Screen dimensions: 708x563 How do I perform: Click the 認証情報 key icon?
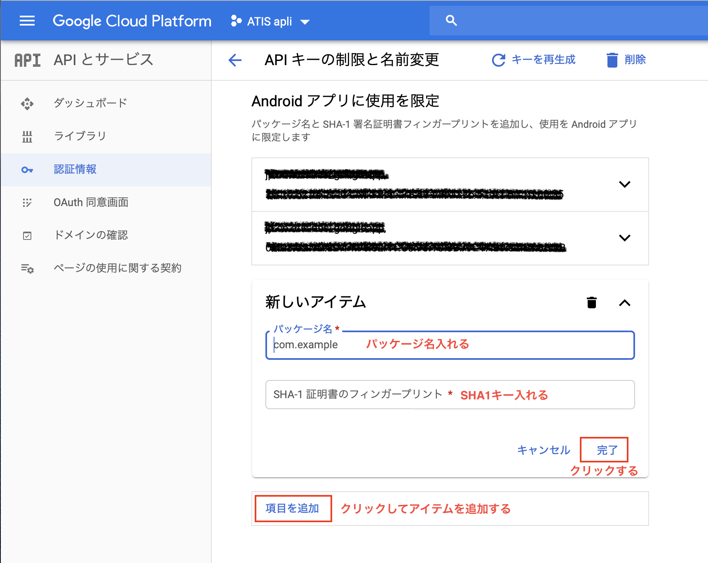[x=27, y=170]
